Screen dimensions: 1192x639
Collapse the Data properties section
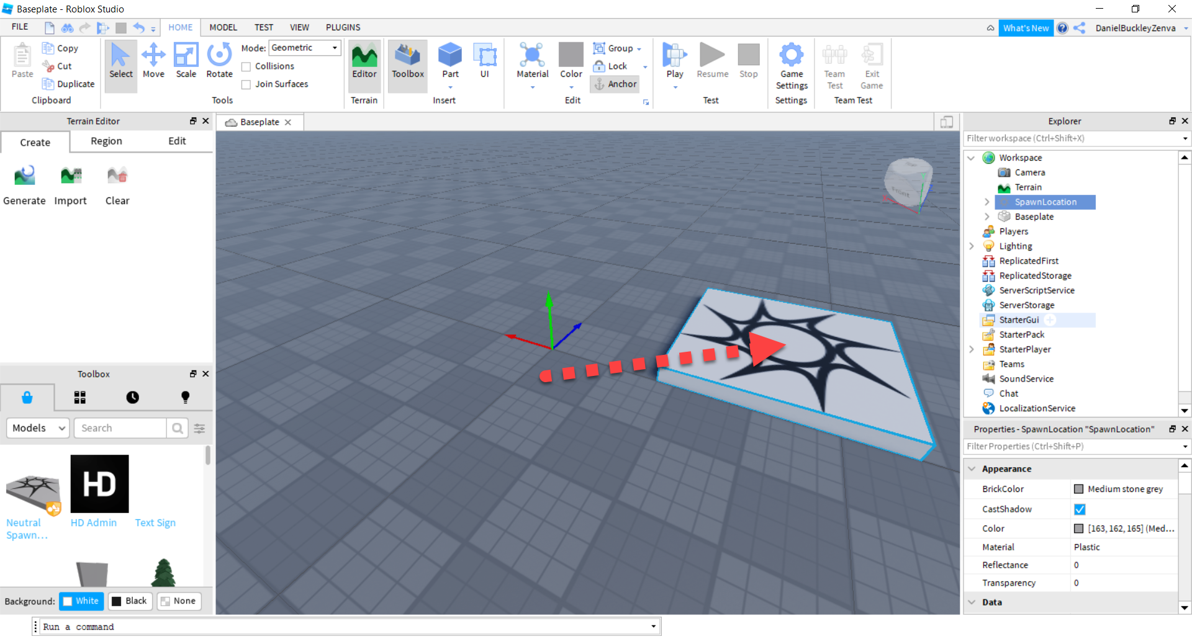pyautogui.click(x=972, y=602)
